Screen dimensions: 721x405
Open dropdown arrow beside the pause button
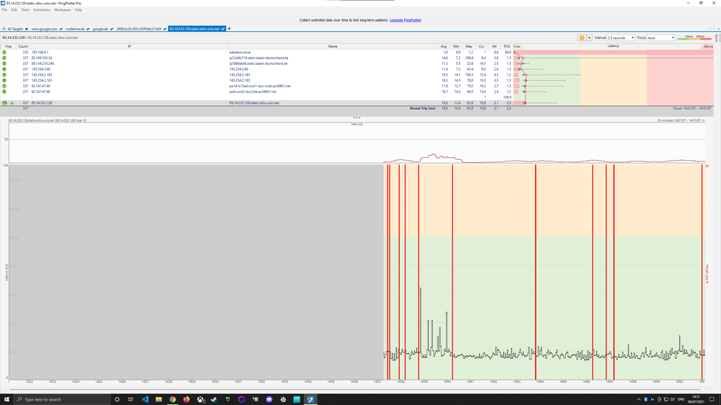click(587, 37)
